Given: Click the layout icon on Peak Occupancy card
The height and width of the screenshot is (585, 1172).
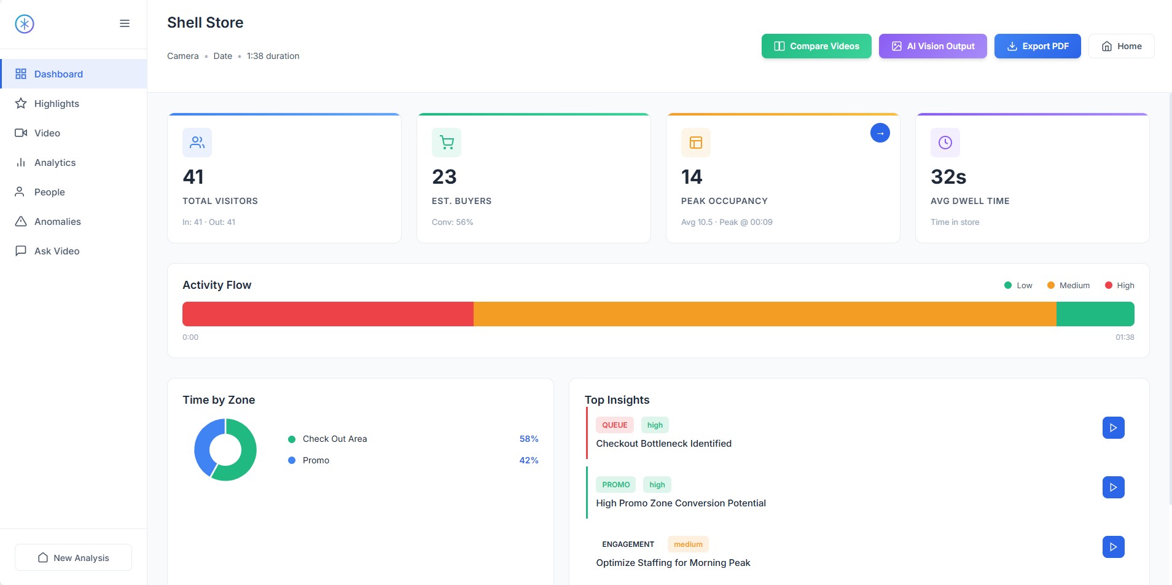Looking at the screenshot, I should click(696, 143).
